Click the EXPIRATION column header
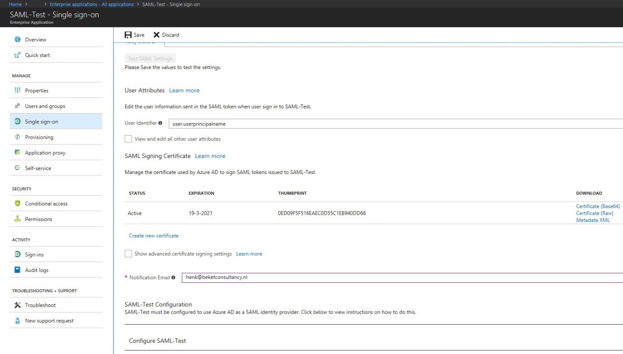This screenshot has height=354, width=623. (201, 193)
